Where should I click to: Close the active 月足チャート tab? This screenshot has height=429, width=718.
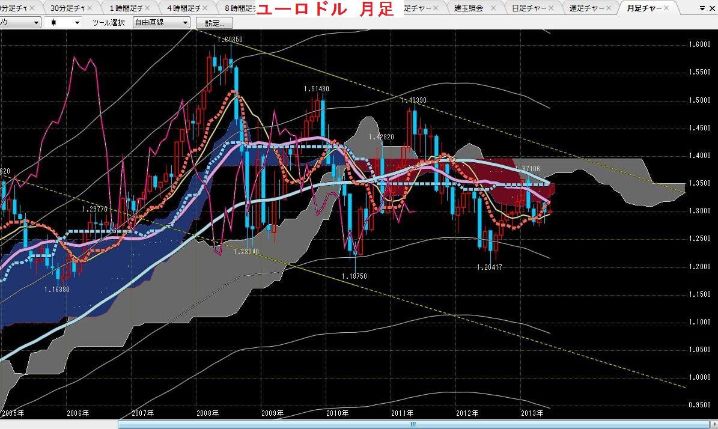pos(666,8)
